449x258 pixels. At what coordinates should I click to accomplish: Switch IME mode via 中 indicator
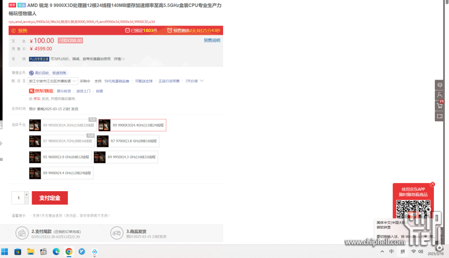[x=391, y=252]
